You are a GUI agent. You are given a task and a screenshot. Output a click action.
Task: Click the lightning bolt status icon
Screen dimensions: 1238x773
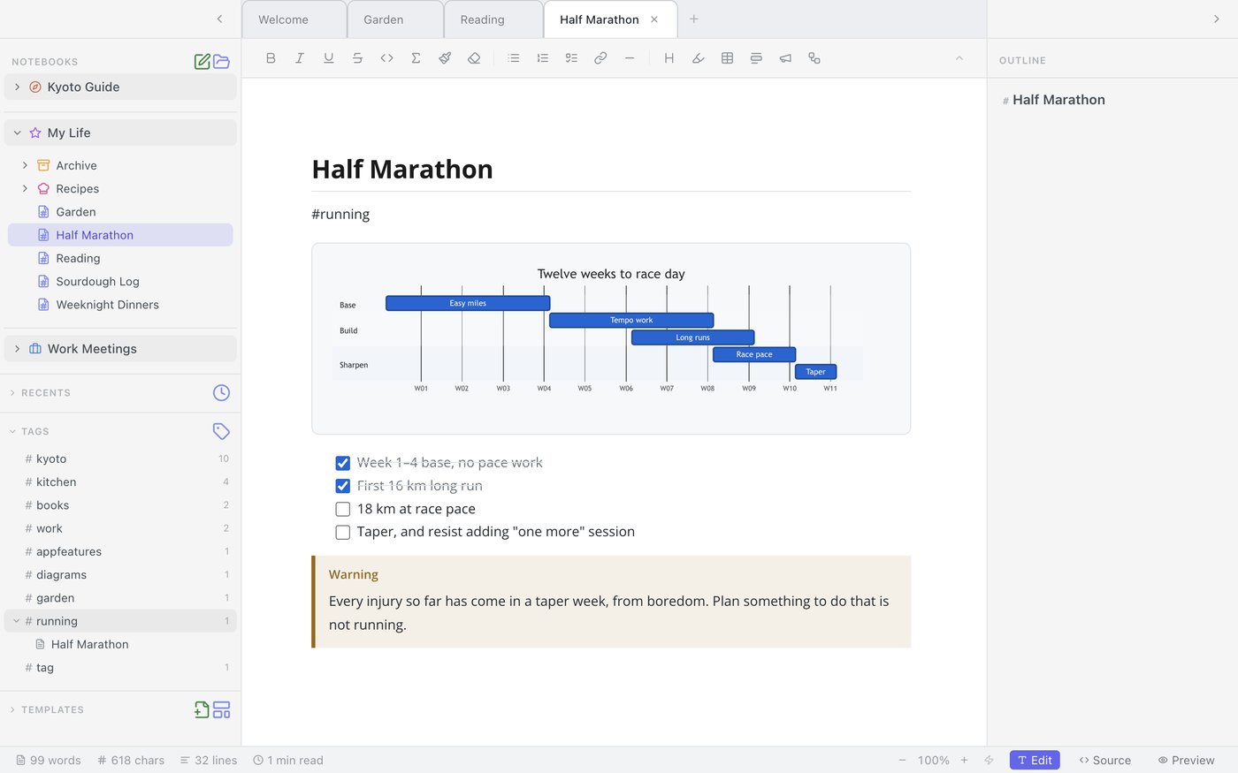(990, 760)
